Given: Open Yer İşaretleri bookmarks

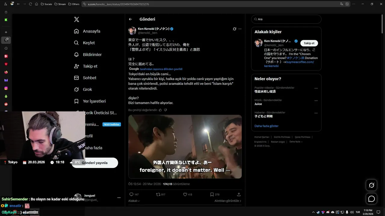Looking at the screenshot, I should point(90,101).
